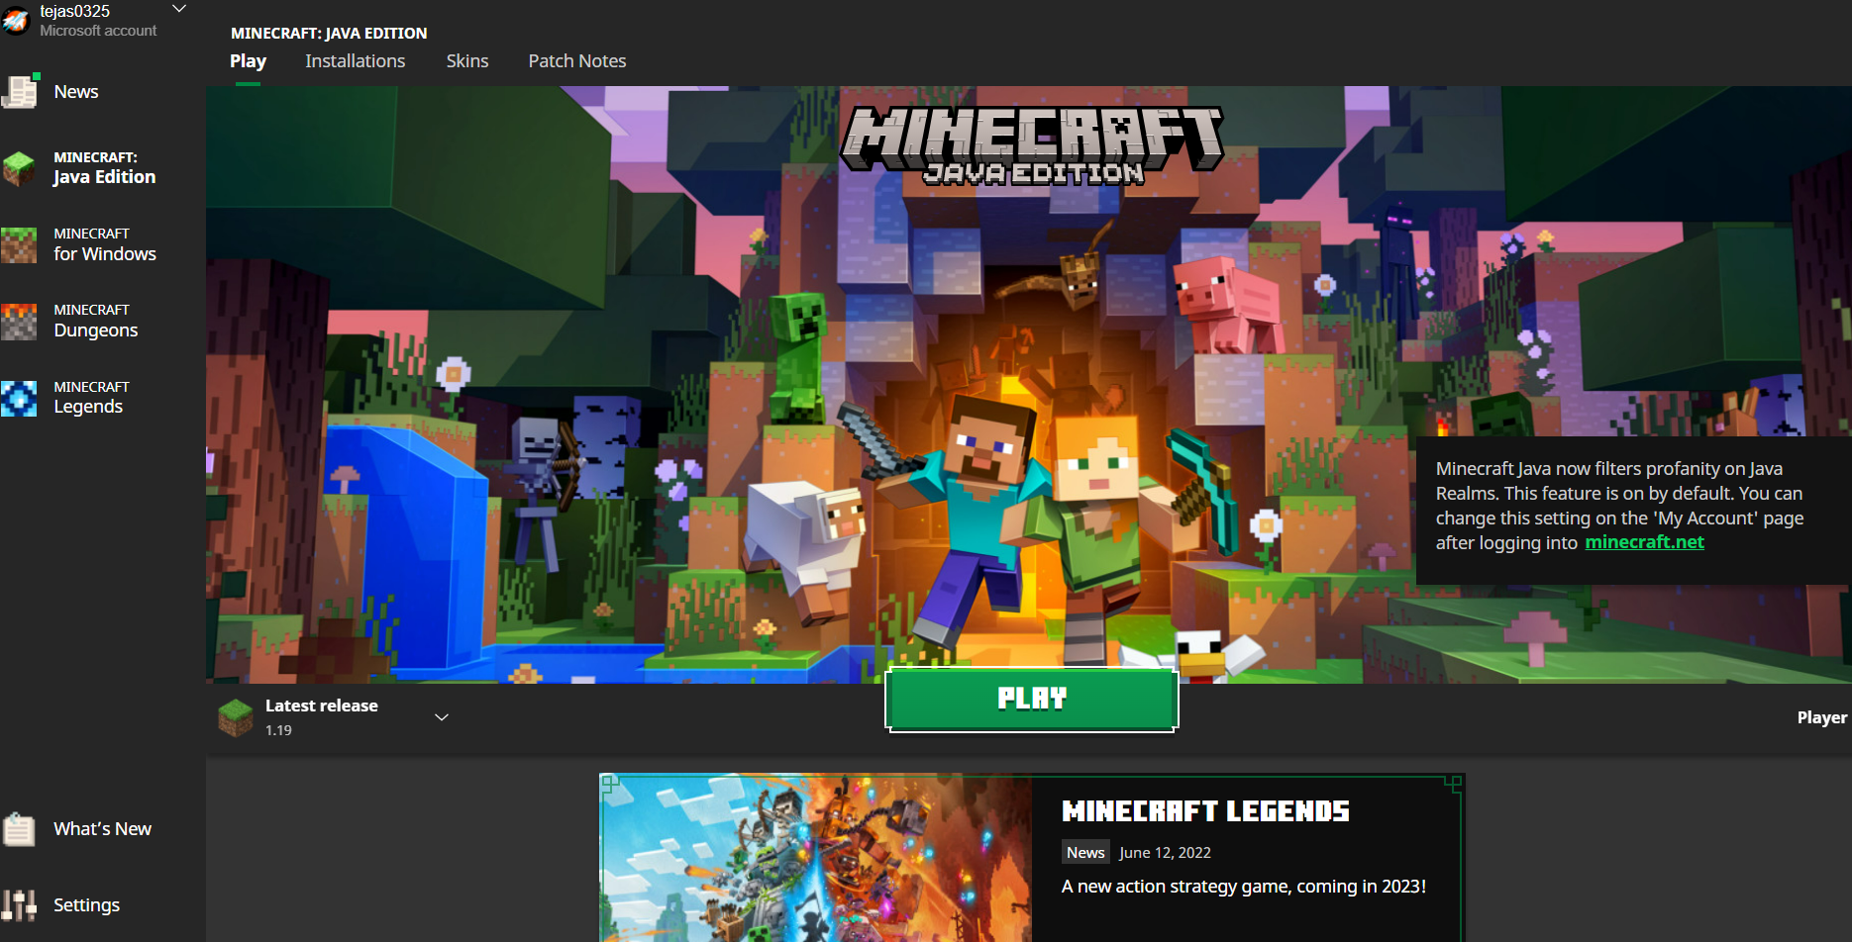Click the Microsoft account label
Screen dimensions: 1852x942
tap(98, 31)
